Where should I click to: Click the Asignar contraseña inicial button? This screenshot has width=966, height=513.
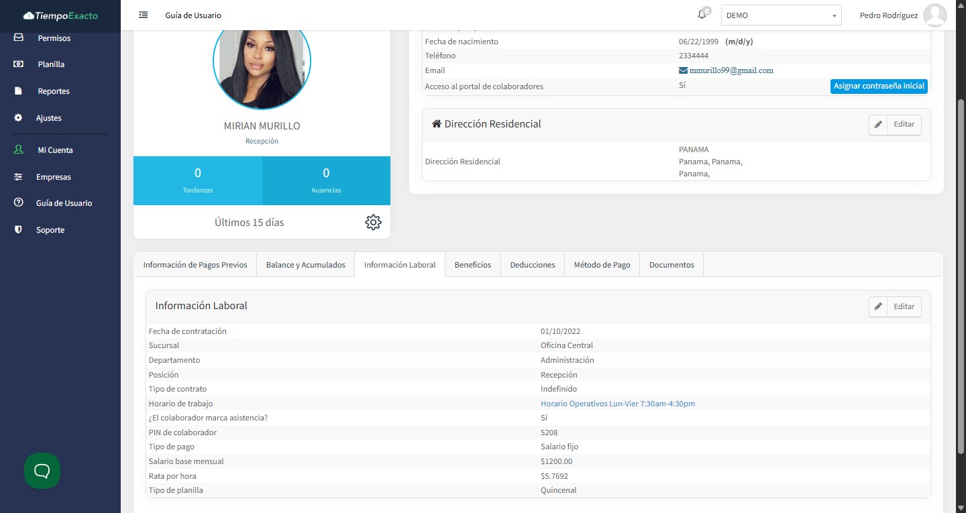(879, 86)
